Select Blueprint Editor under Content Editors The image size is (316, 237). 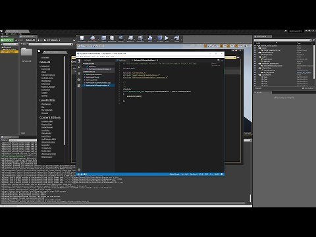tap(47, 124)
